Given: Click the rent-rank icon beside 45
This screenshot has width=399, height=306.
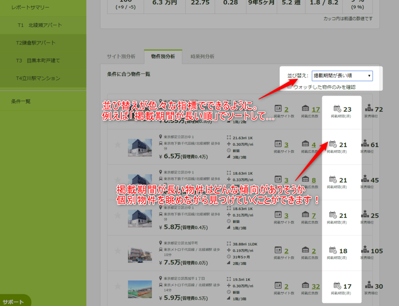Looking at the screenshot, I should click(x=365, y=178).
